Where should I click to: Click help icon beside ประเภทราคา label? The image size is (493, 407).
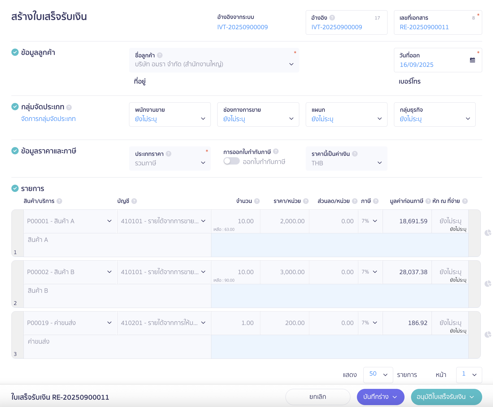[169, 154]
